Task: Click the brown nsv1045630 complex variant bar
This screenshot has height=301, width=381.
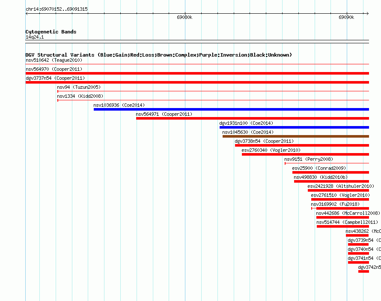Action: coord(296,136)
